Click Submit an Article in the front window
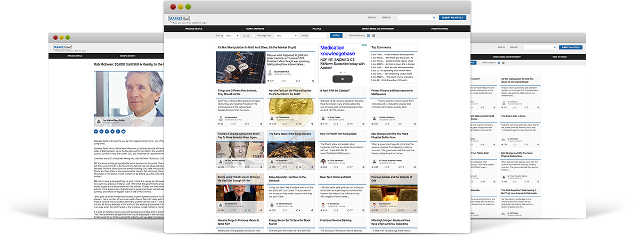This screenshot has width=634, height=237. (452, 18)
